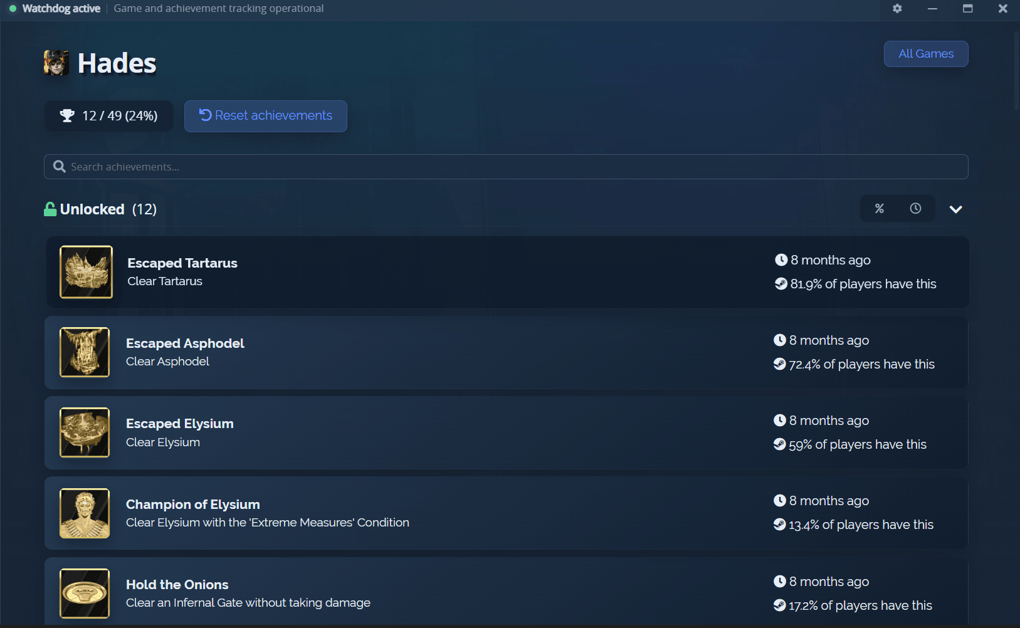This screenshot has height=628, width=1020.
Task: Select the Escaped Tartarus title
Action: point(182,263)
